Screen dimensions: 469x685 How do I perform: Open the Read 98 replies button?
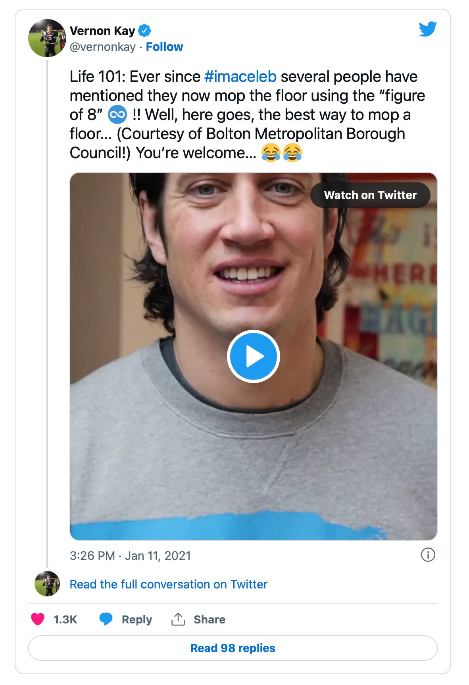[x=233, y=648]
